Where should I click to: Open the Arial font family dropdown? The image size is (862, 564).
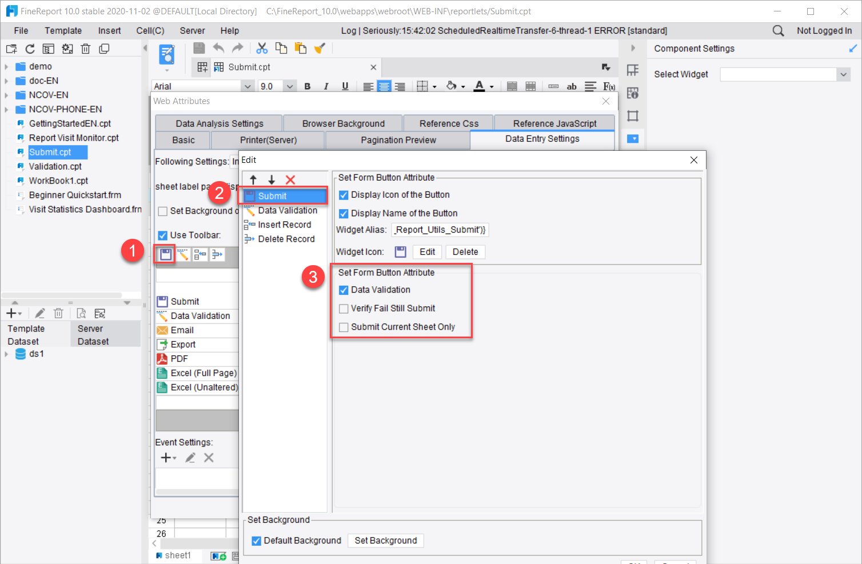(248, 86)
